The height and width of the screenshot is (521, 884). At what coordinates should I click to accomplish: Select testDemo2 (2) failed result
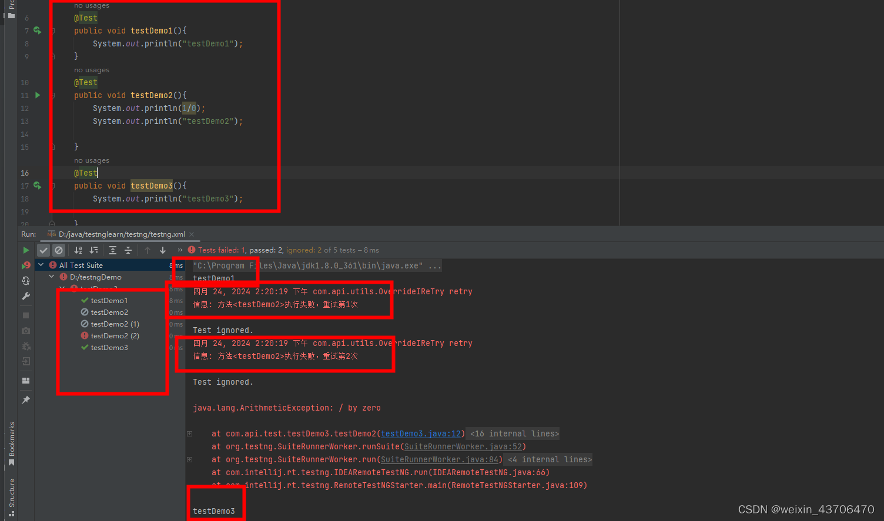(115, 335)
